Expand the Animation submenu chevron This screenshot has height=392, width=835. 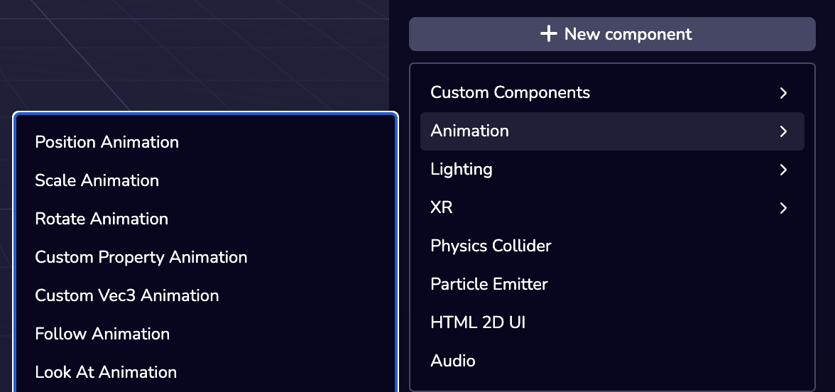[783, 131]
